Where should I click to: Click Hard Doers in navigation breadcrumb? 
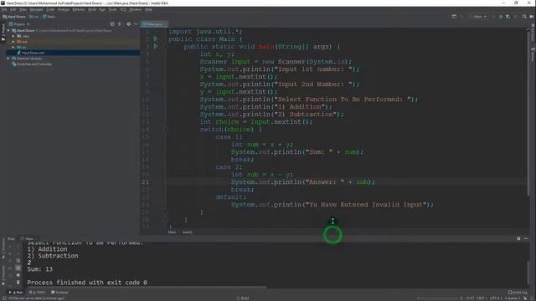14,17
